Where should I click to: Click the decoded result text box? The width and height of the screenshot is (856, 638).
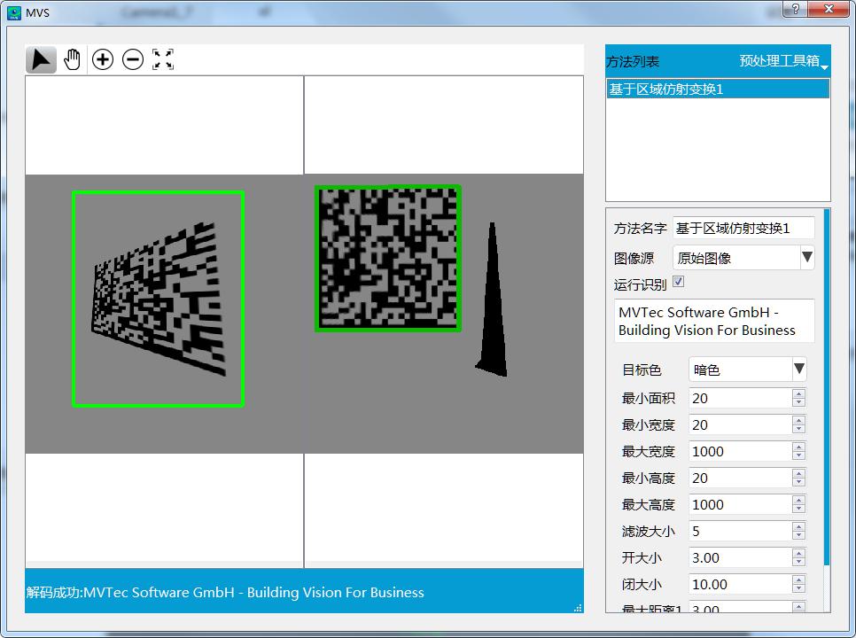pyautogui.click(x=714, y=321)
